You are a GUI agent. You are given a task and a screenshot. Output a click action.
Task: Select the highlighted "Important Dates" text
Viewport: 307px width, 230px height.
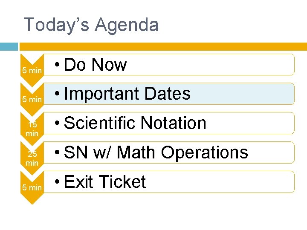pos(127,94)
